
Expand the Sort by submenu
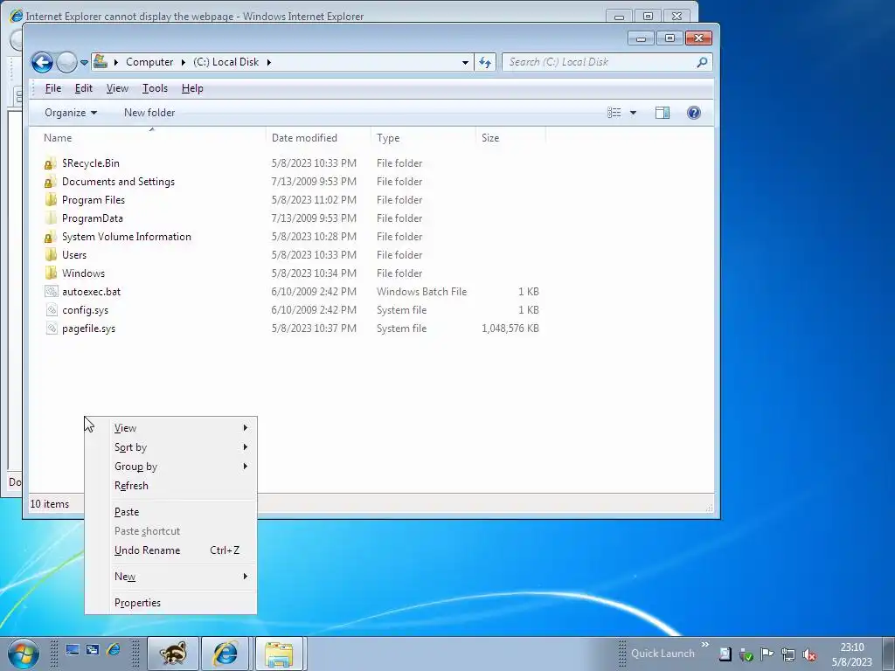170,447
